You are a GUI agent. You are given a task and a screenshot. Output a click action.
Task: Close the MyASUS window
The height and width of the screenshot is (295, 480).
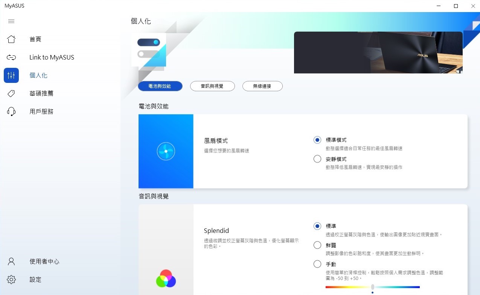pos(473,6)
